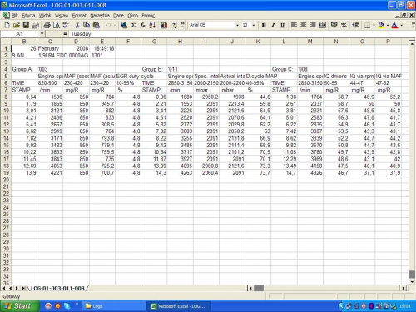Insert hyperlink using the globe icon
Screen dimensions: 416x312
coord(124,25)
